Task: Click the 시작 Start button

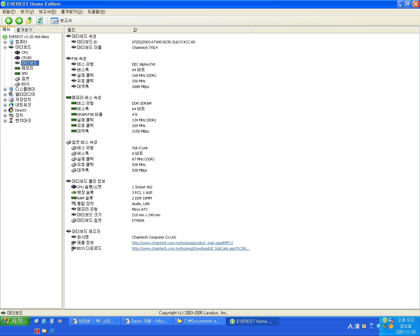Action: (x=15, y=321)
